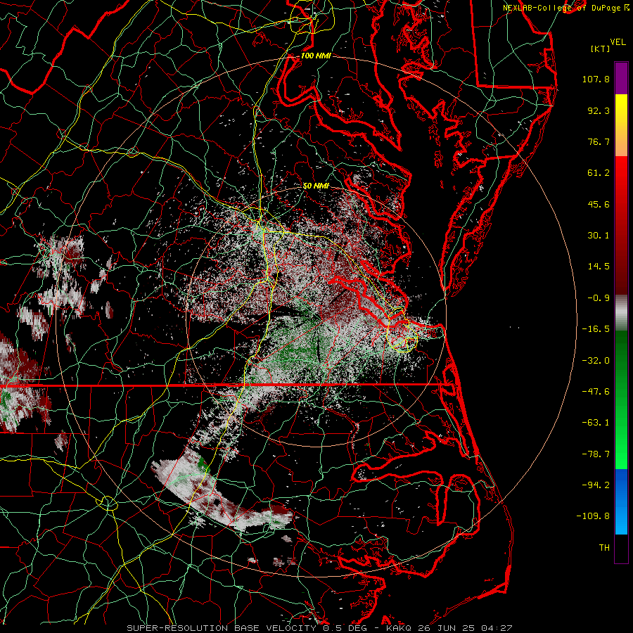Click the VEL legend title
Image resolution: width=633 pixels, height=633 pixels.
click(618, 42)
